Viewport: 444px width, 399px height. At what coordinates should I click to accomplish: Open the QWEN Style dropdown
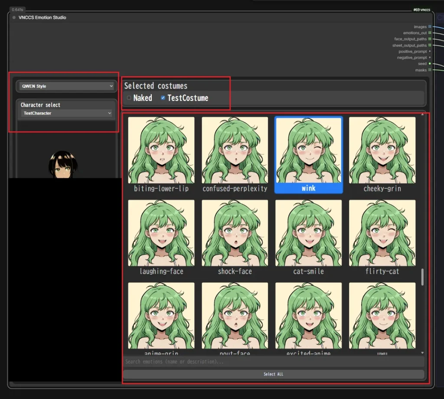67,86
